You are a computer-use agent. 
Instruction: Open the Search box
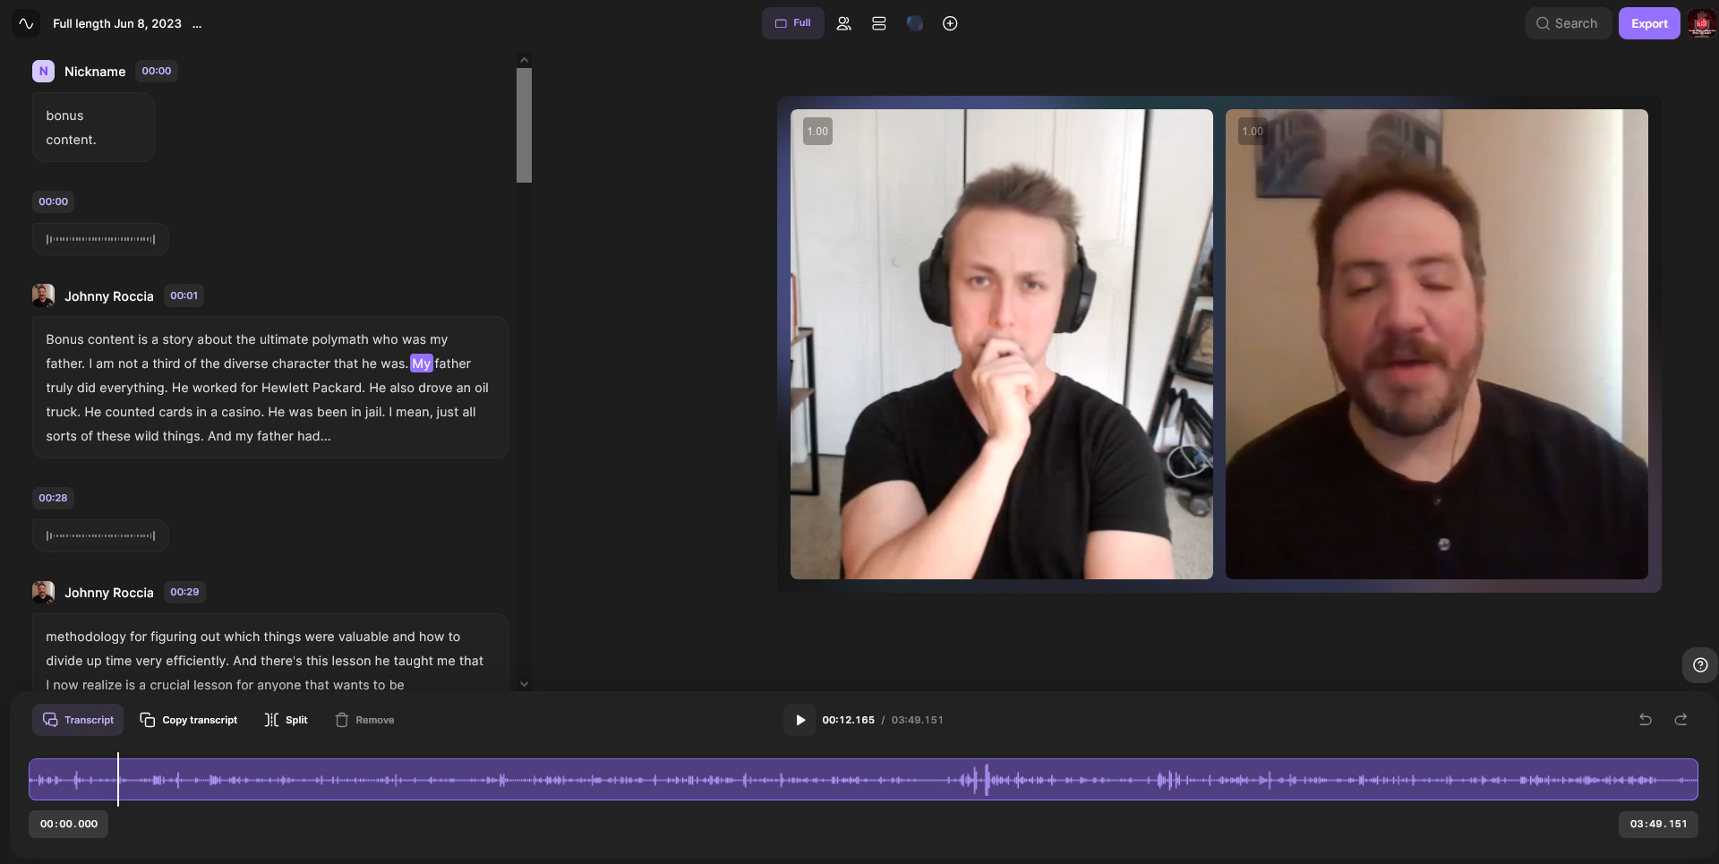pos(1568,23)
